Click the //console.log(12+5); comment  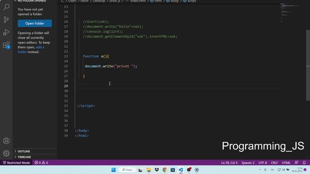103,31
